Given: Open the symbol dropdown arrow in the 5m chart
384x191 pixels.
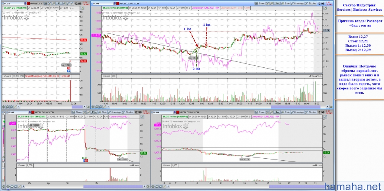Looking at the screenshot, I should click(x=175, y=112).
